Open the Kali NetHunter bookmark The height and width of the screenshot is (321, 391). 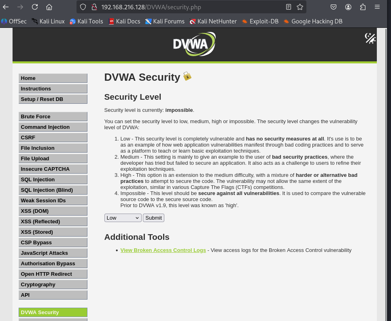[x=213, y=21]
